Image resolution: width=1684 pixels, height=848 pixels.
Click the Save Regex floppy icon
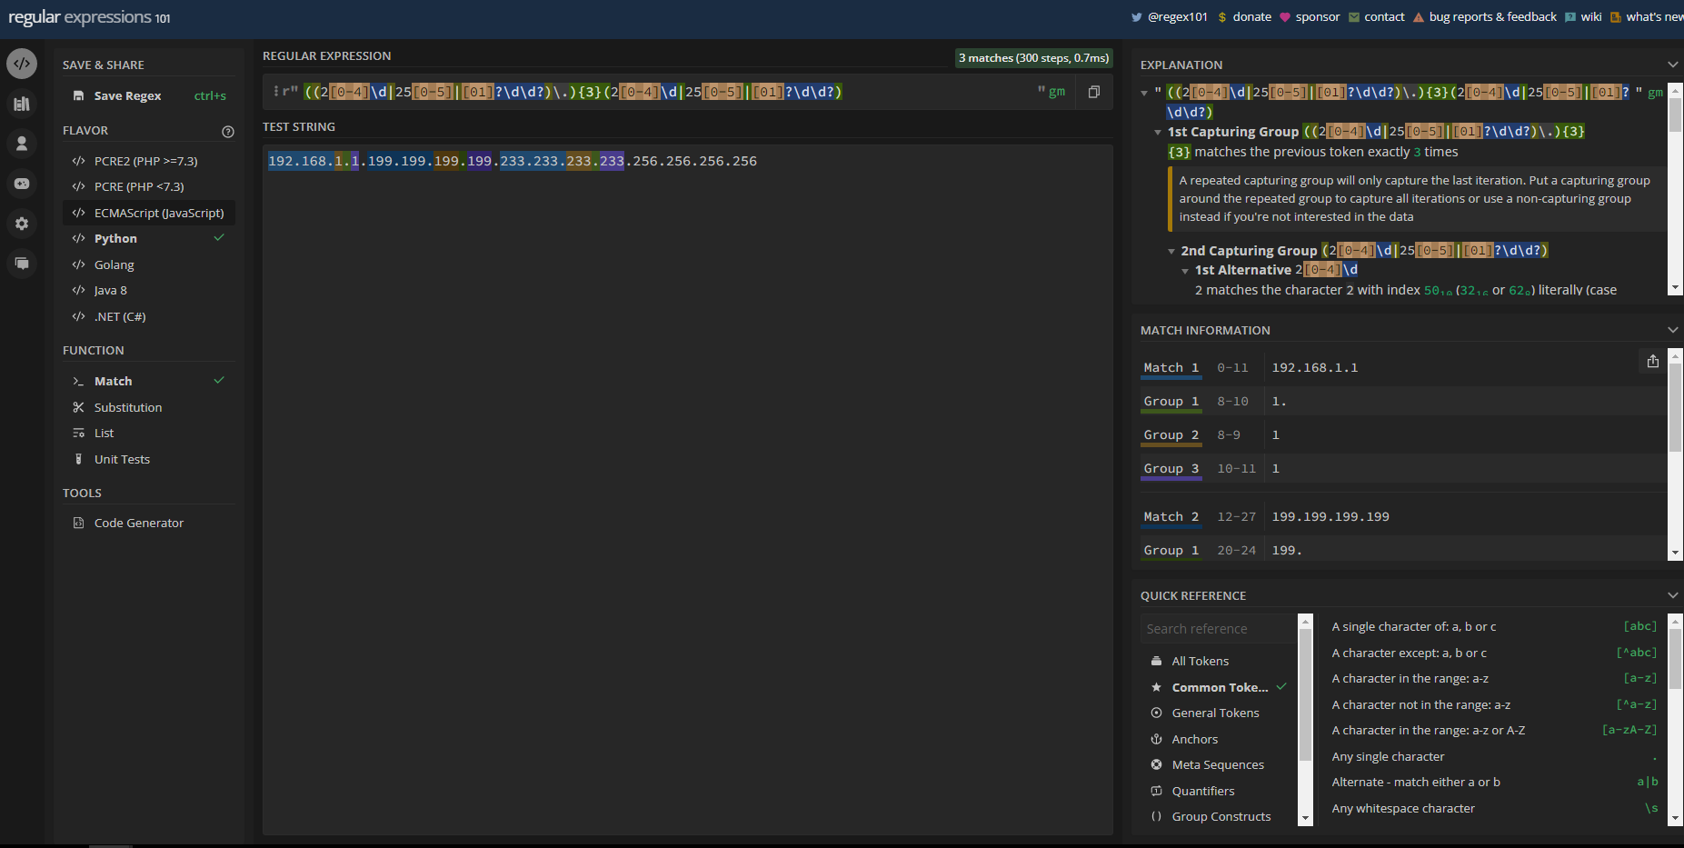[78, 95]
